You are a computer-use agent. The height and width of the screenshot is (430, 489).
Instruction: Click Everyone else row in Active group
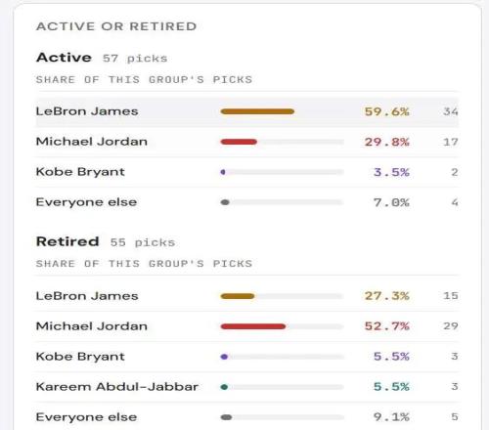(247, 202)
